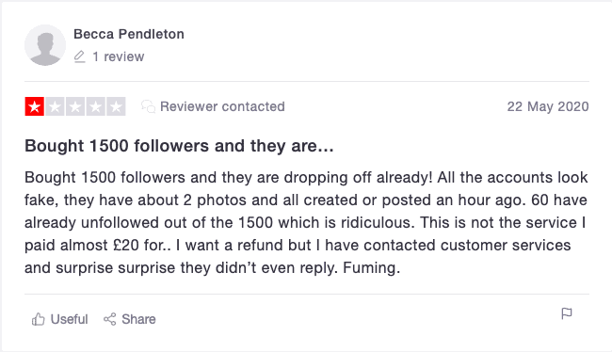Mark review as Useful
Screen dimensions: 612x352
pos(59,319)
